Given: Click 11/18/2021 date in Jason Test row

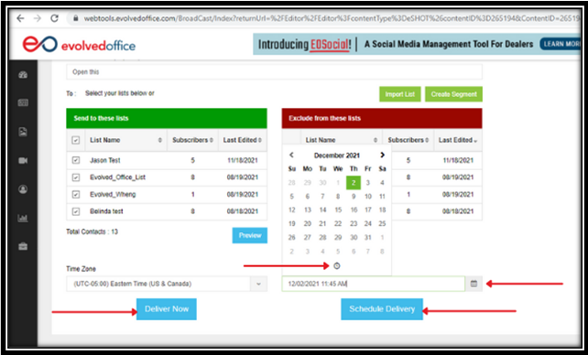Looking at the screenshot, I should [242, 160].
